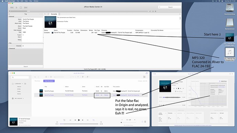Click the 'Clear Play Queue' button
The height and width of the screenshot is (133, 237).
49,81
